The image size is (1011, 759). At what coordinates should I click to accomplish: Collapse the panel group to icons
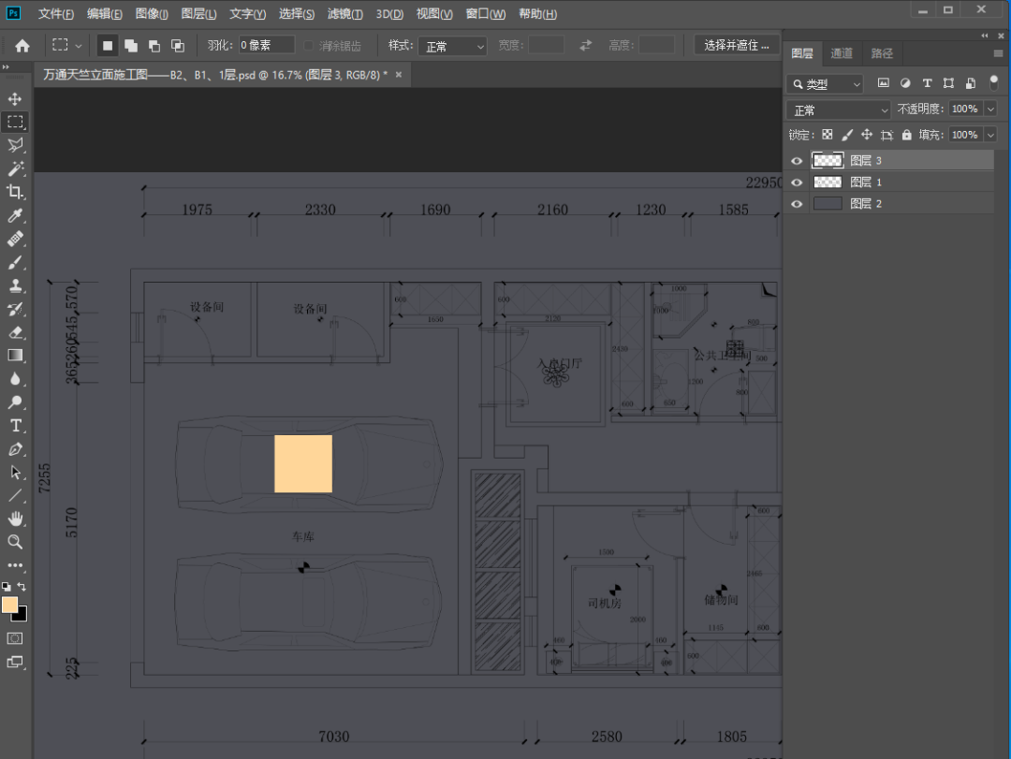tap(985, 36)
